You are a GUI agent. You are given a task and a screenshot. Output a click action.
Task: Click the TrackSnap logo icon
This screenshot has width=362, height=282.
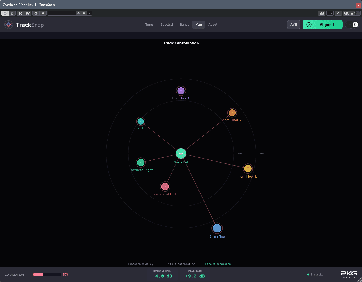(9, 25)
